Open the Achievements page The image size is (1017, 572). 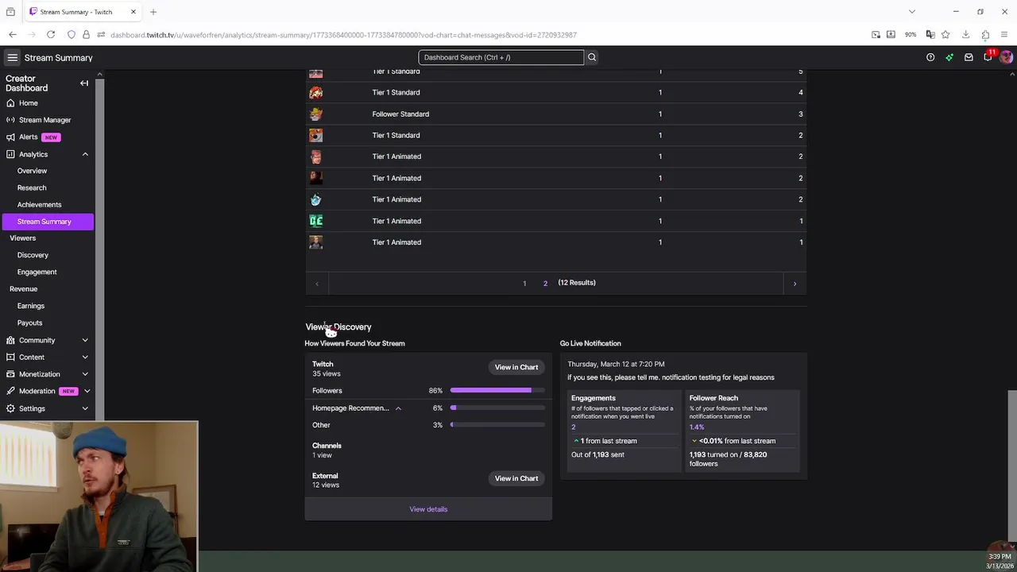(x=39, y=205)
